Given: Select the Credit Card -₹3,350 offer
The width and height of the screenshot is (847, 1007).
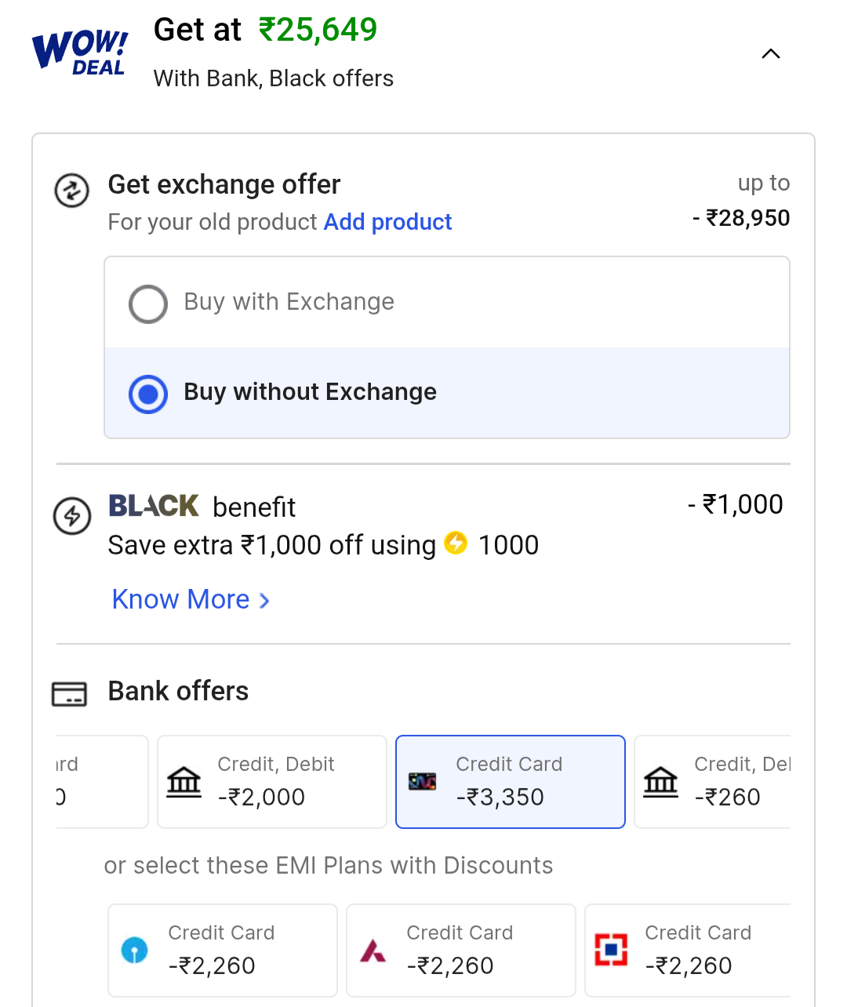Looking at the screenshot, I should (x=511, y=782).
